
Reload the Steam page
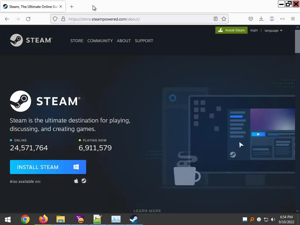(x=28, y=19)
